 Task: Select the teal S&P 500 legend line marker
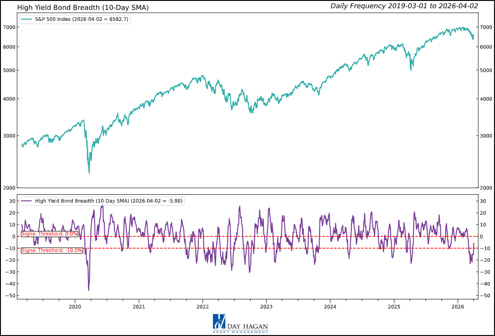[27, 19]
